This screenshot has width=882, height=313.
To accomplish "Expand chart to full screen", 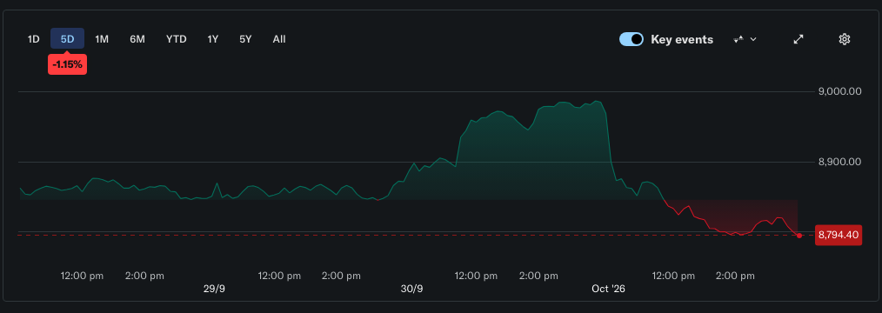I will (x=798, y=39).
